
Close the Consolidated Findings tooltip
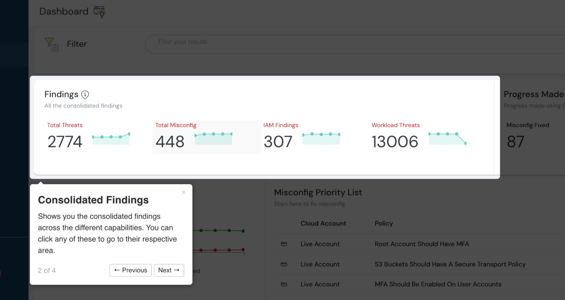click(184, 192)
